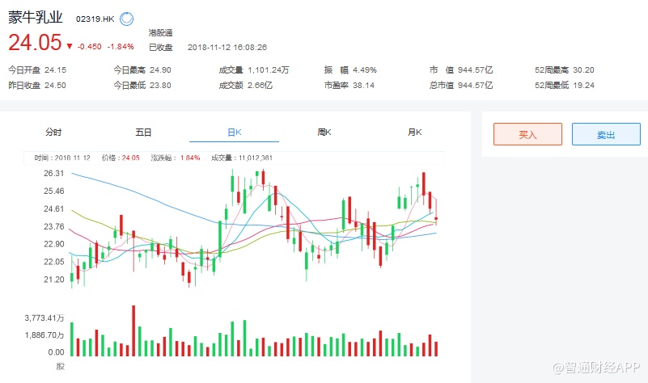
Task: Click the large 24.05 current price
Action: pos(34,42)
